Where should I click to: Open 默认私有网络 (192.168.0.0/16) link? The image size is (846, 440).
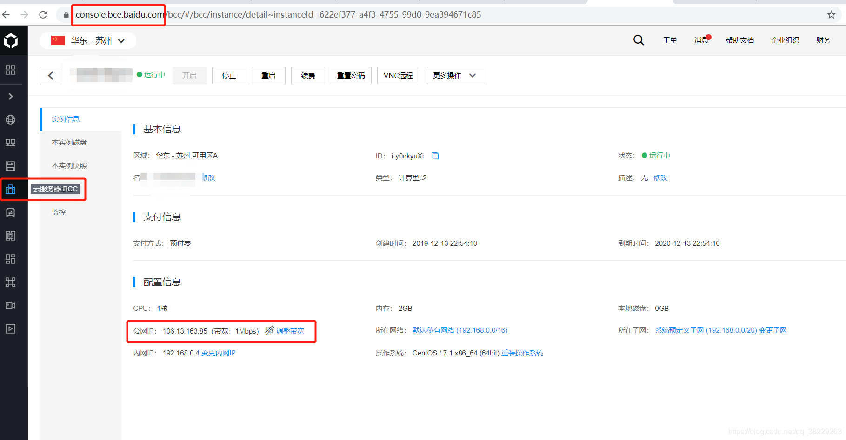pos(460,330)
